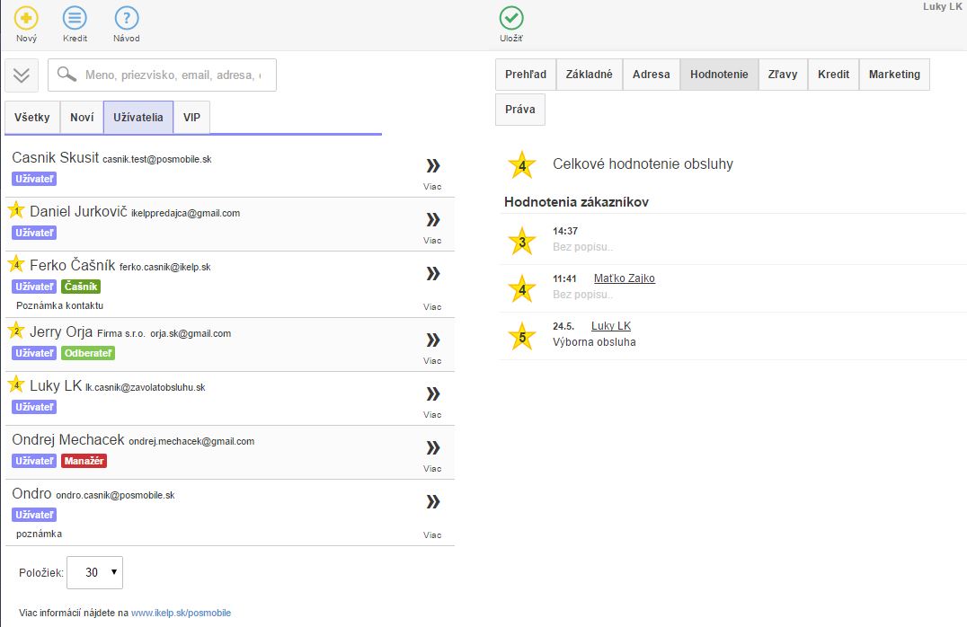Open the Návod help icon
The width and height of the screenshot is (967, 627).
click(127, 18)
